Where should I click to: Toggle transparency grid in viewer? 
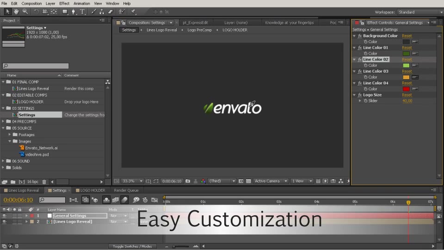click(248, 181)
